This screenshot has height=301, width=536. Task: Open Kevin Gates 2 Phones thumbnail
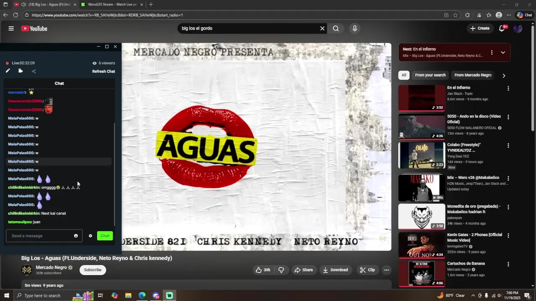coord(422,245)
